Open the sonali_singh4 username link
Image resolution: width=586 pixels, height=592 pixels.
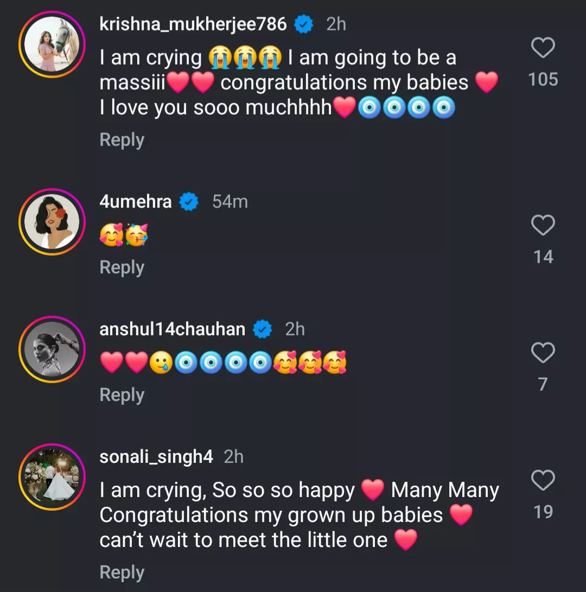[156, 457]
